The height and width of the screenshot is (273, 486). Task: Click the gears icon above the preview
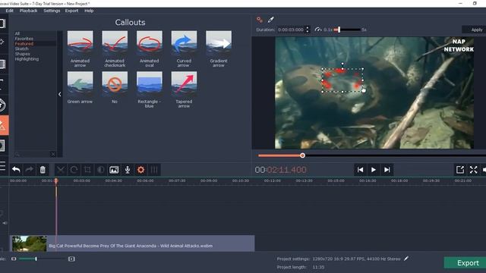click(260, 20)
